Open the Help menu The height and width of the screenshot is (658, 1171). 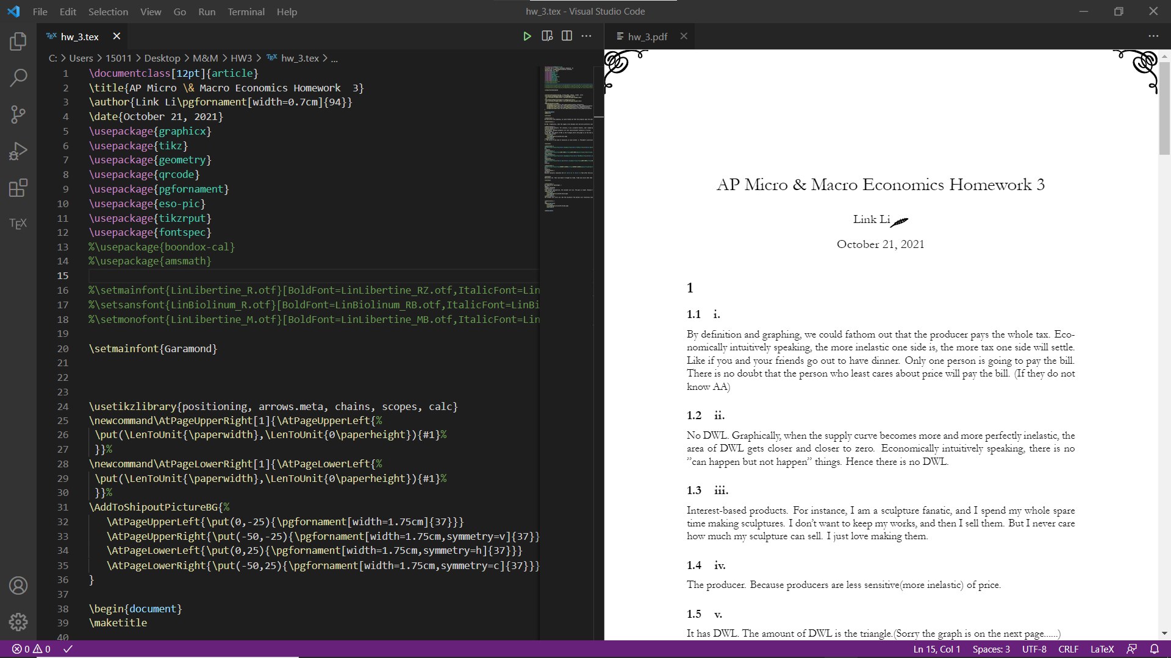point(287,12)
